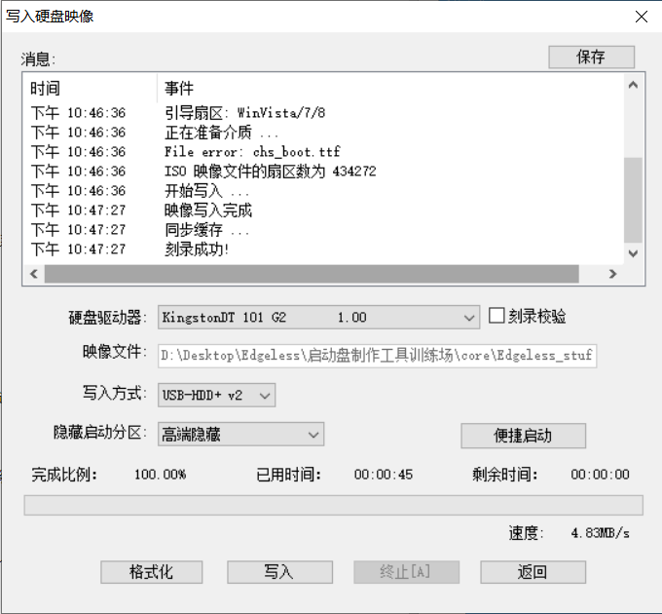The width and height of the screenshot is (662, 614).
Task: Click the 保存 button
Action: [591, 58]
